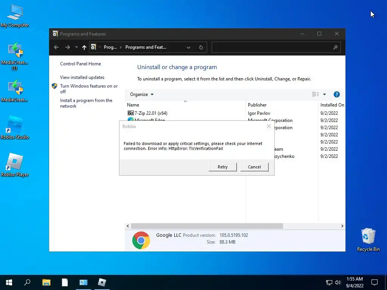Viewport: 387px width, 290px height.
Task: Close the Roblox dialog with X
Action: (x=269, y=126)
